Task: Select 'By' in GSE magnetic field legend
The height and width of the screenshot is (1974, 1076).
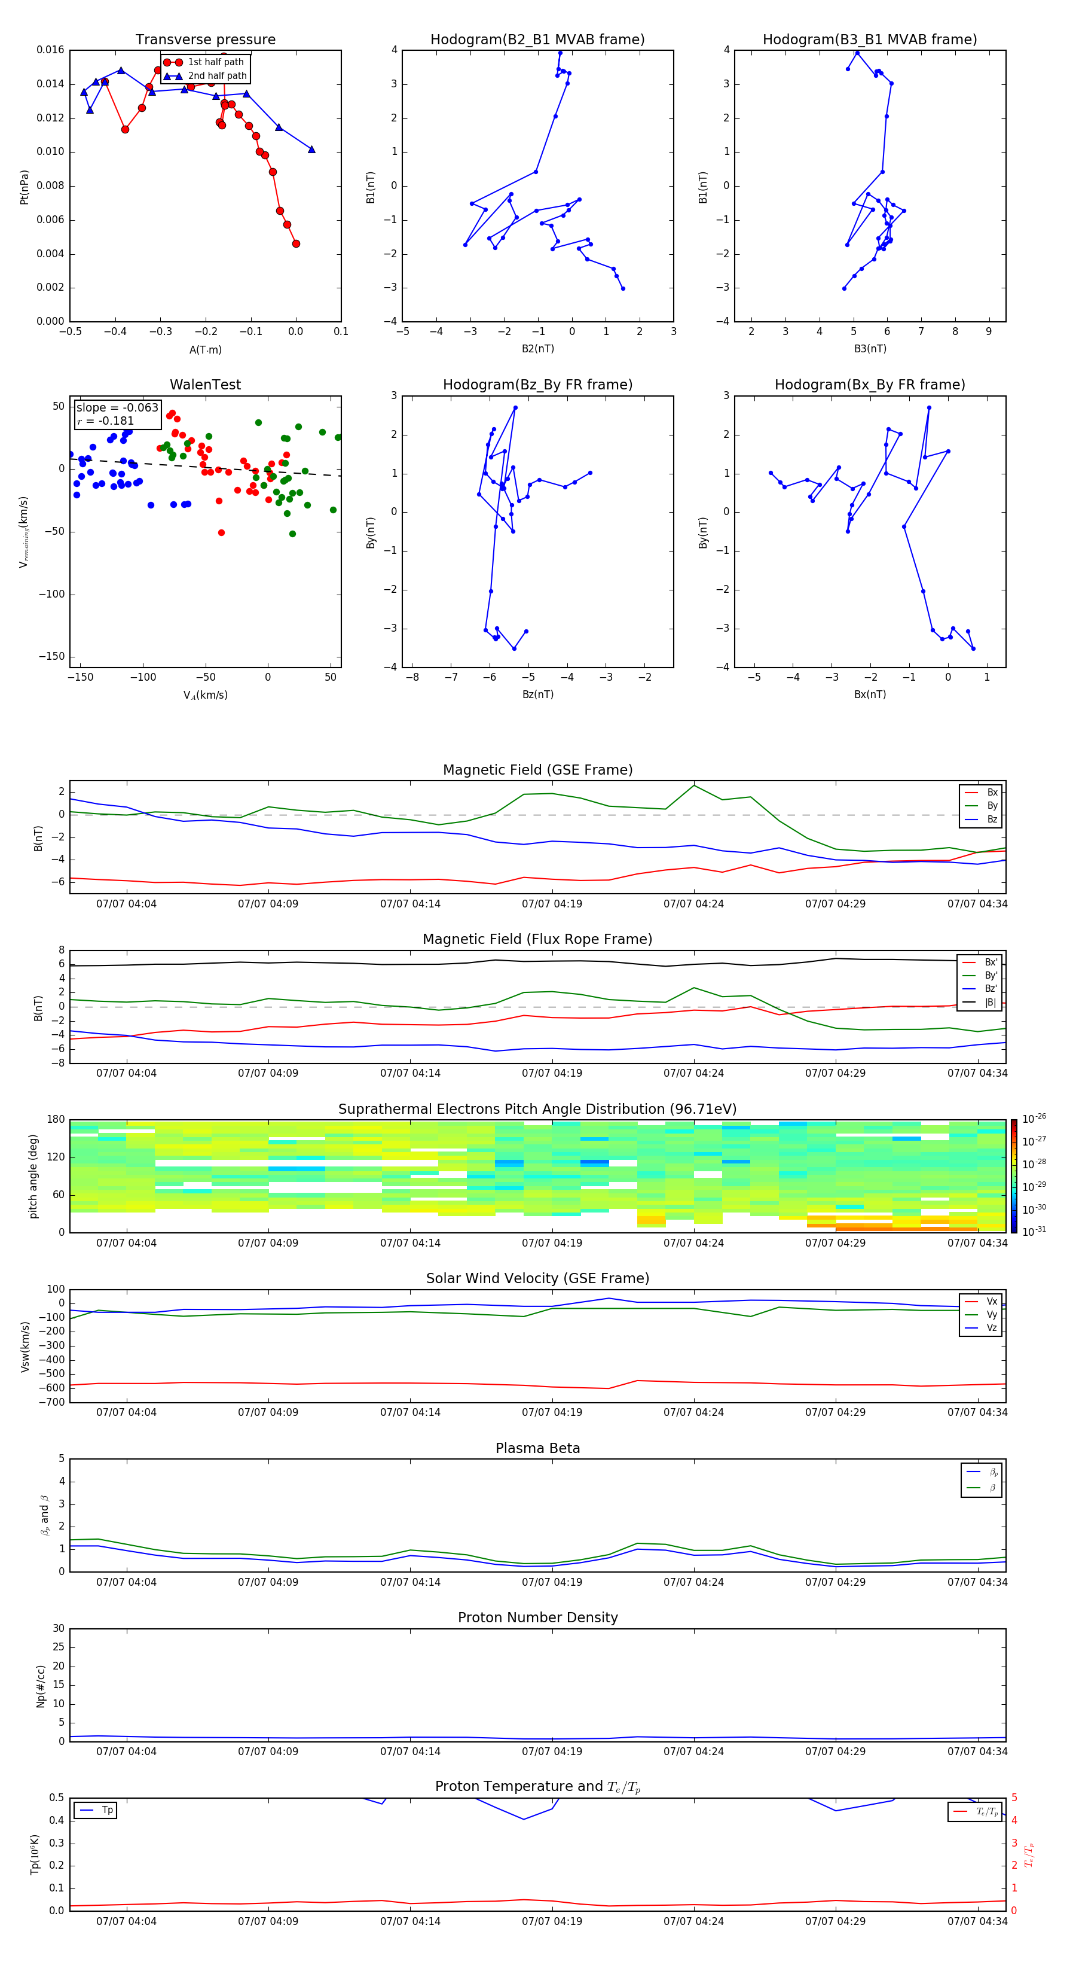Action: (982, 805)
